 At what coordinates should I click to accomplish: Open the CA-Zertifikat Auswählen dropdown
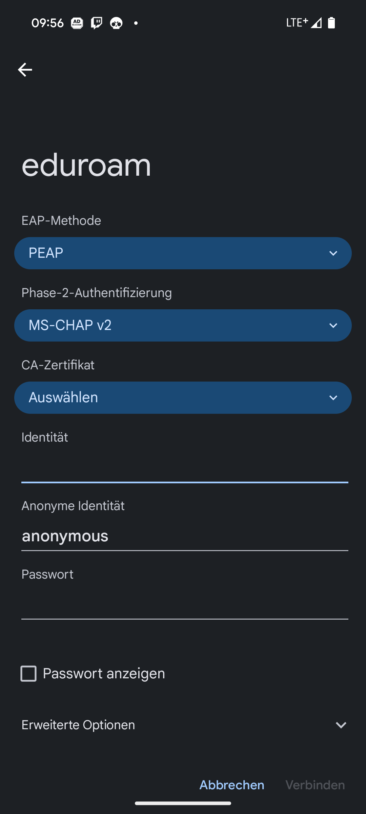point(183,398)
